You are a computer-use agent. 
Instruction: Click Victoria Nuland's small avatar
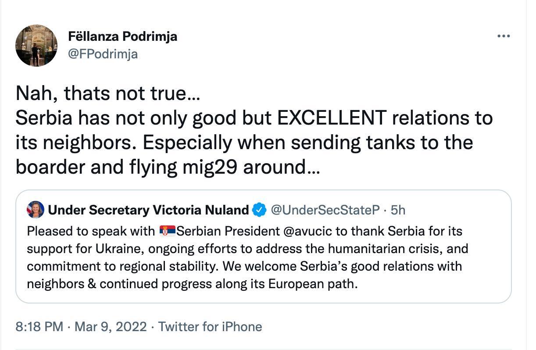[x=36, y=210]
